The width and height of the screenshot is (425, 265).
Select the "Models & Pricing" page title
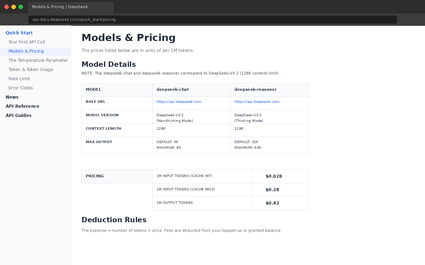(128, 37)
